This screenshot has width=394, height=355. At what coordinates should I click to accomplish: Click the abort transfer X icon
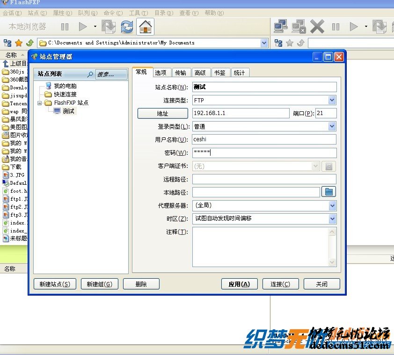(x=317, y=27)
